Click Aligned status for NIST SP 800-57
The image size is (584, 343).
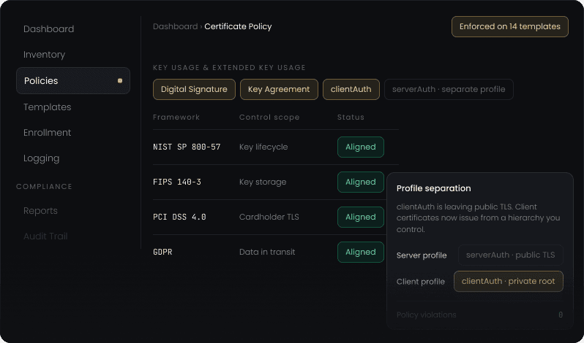pos(361,147)
